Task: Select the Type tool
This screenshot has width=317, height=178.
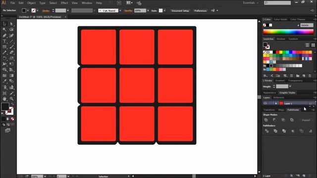Action: 4,41
